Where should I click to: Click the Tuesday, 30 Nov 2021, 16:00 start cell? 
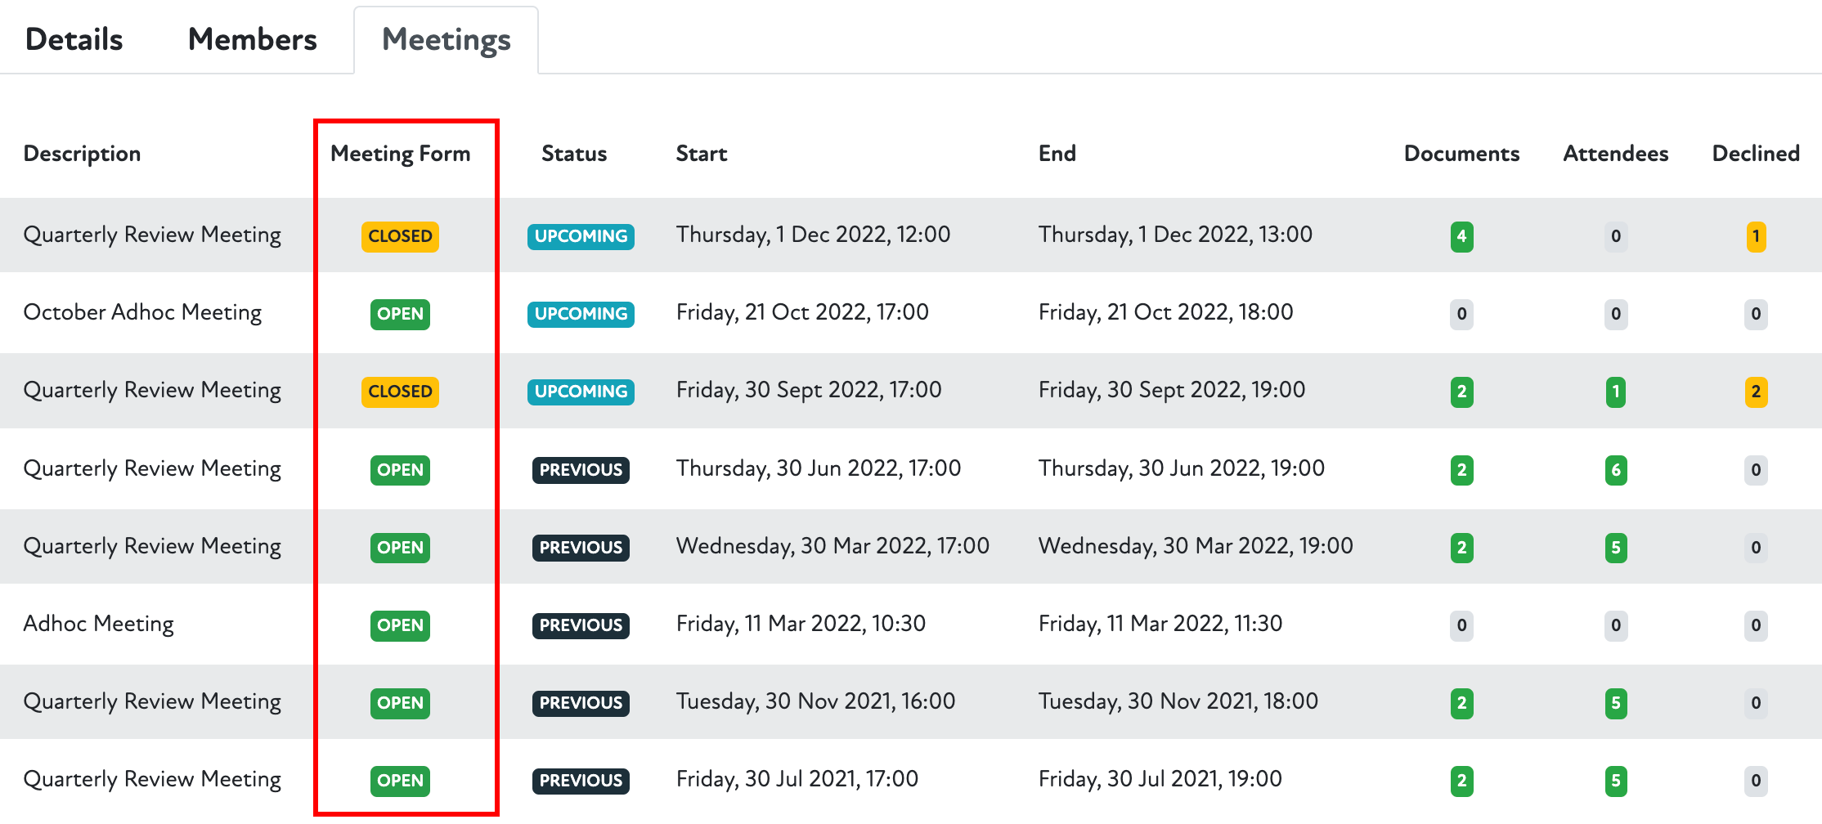pyautogui.click(x=815, y=701)
